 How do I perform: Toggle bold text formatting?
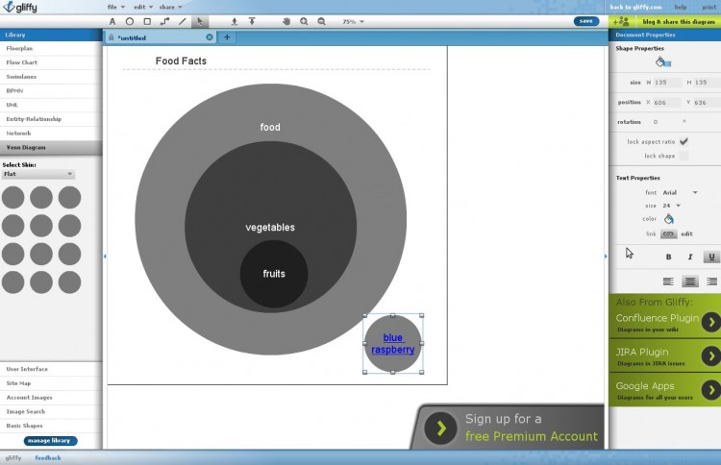tap(668, 257)
